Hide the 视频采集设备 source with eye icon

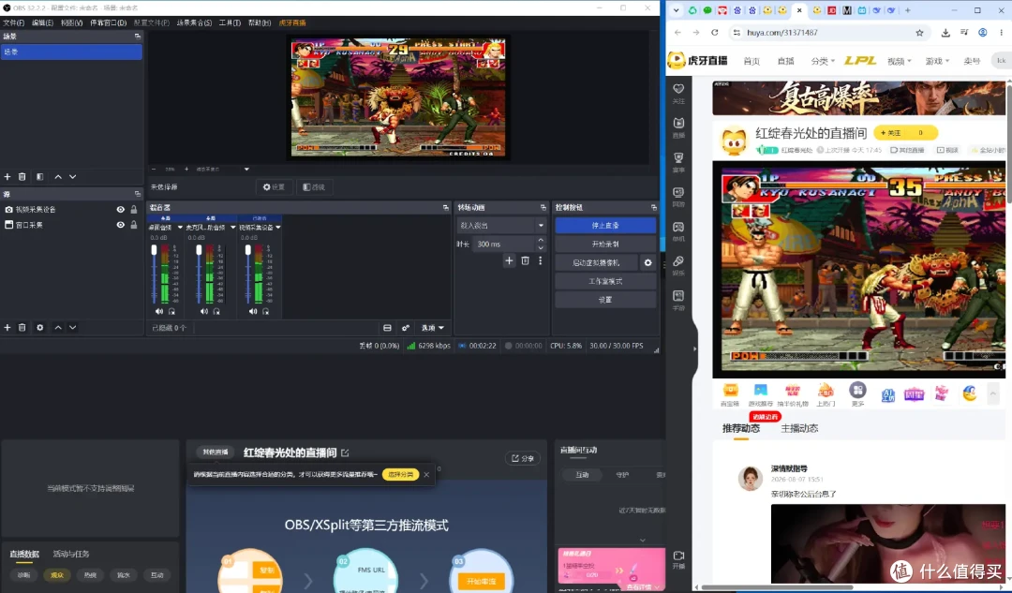click(x=120, y=210)
